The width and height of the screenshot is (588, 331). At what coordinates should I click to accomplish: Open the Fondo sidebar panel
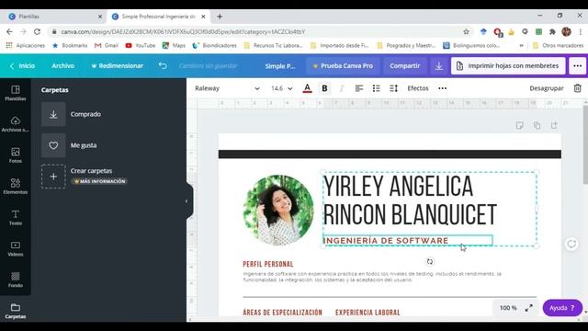coord(16,280)
